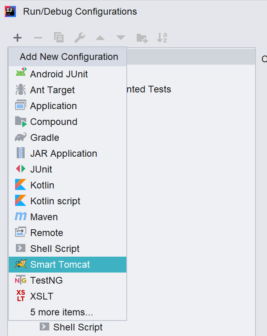
Task: Click the Maven m icon
Action: pos(21,216)
